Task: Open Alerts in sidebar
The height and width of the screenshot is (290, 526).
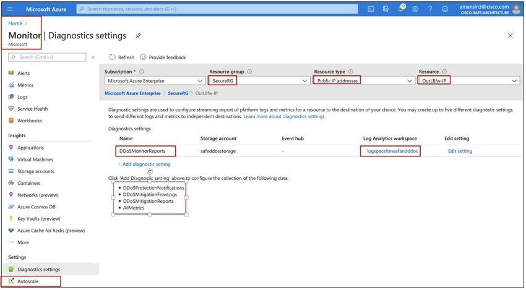Action: pyautogui.click(x=24, y=73)
